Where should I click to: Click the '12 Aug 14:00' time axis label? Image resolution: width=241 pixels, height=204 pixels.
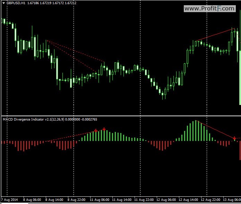pyautogui.click(x=188, y=200)
